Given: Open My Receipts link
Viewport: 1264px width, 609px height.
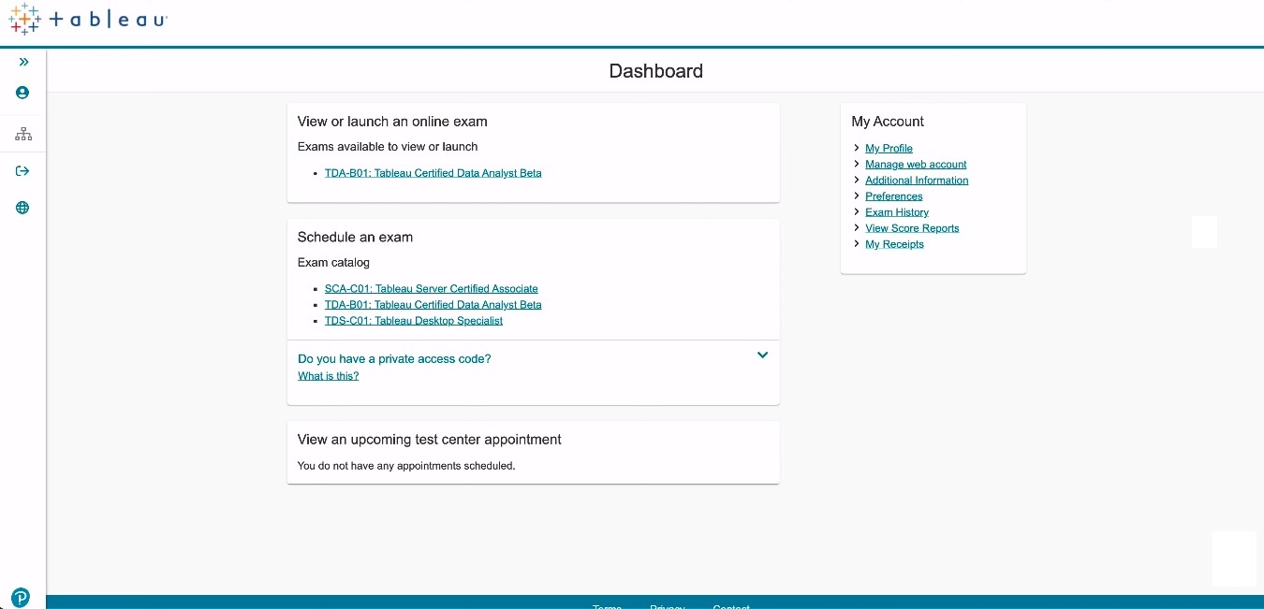Looking at the screenshot, I should click(x=894, y=244).
